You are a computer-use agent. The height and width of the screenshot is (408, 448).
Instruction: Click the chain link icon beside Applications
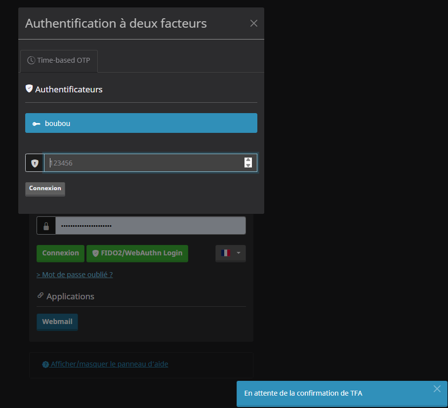tap(41, 296)
